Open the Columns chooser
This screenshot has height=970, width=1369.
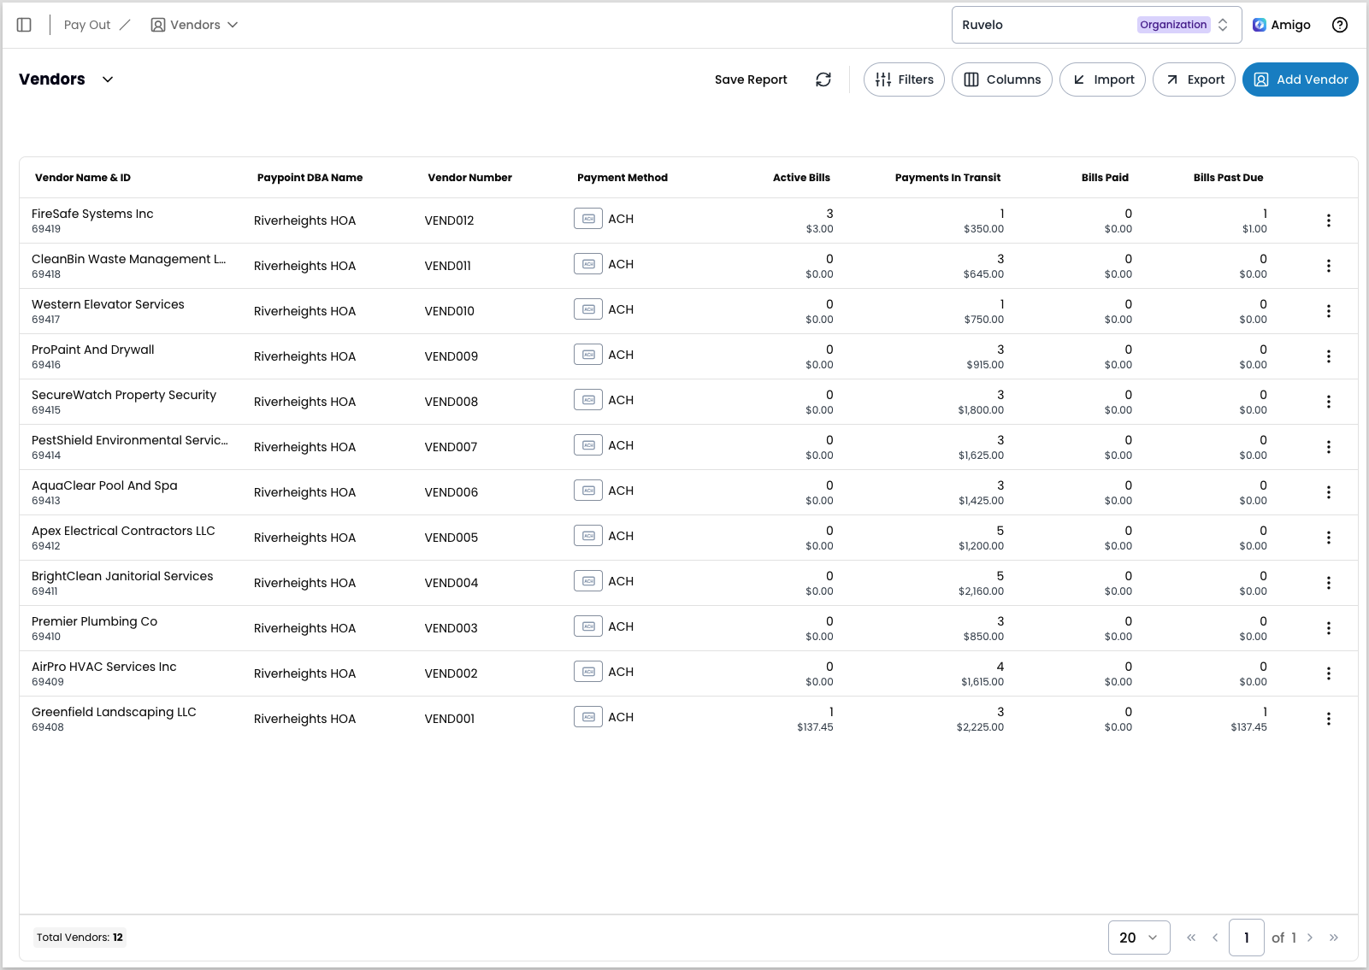pyautogui.click(x=1002, y=79)
